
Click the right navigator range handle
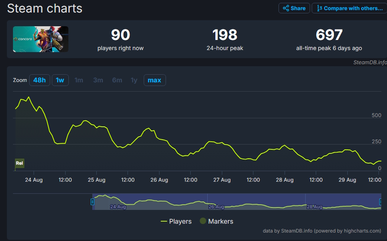tap(381, 202)
